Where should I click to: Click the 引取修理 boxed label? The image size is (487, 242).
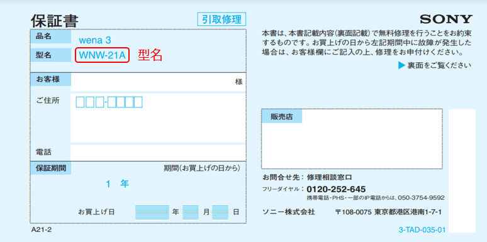221,19
